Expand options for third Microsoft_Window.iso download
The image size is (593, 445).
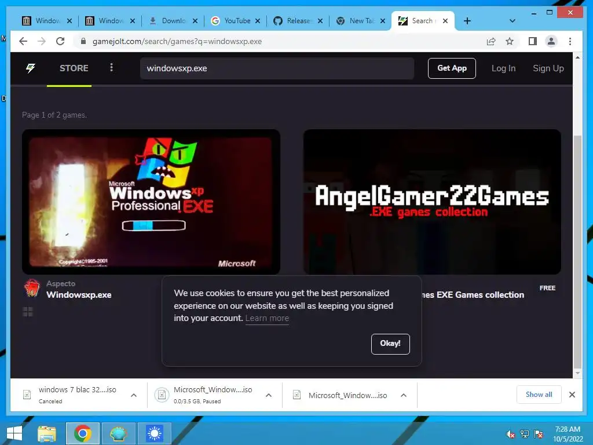[x=404, y=395]
